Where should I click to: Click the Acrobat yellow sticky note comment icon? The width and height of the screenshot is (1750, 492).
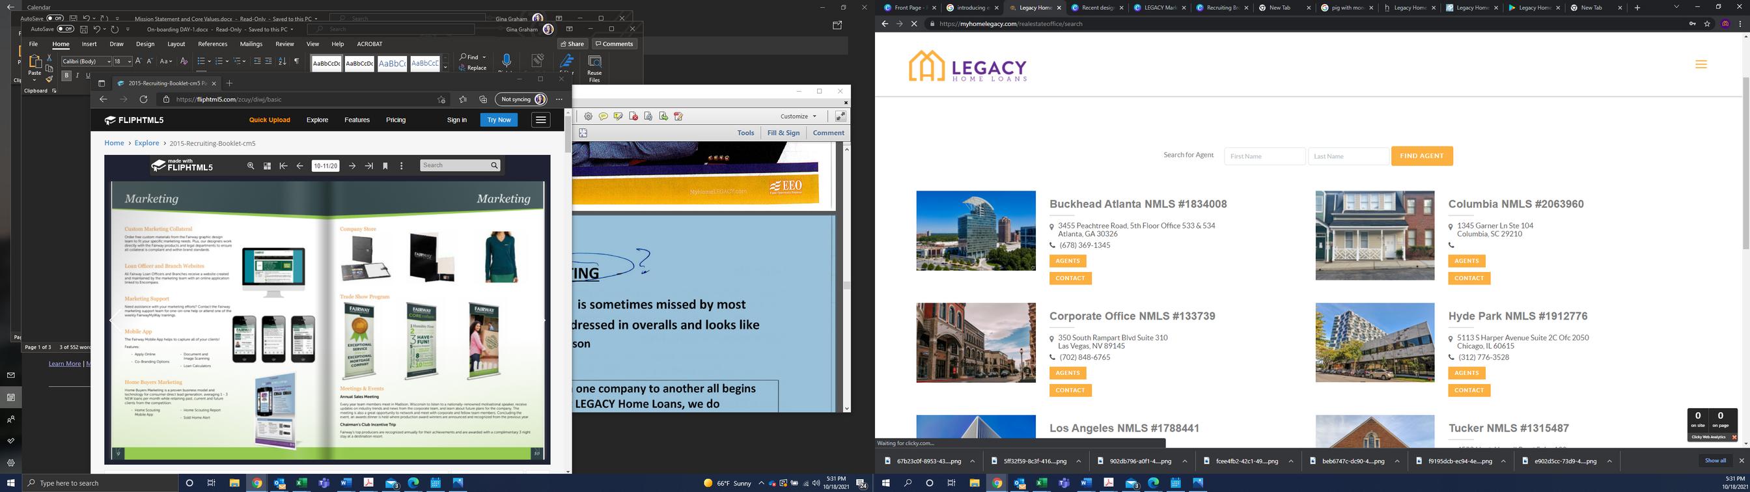pyautogui.click(x=603, y=116)
